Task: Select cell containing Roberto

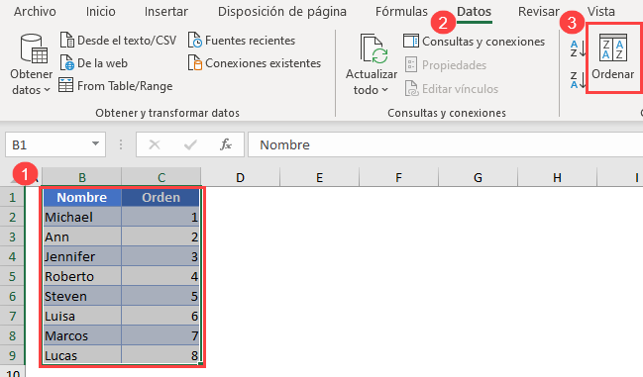Action: pos(82,277)
